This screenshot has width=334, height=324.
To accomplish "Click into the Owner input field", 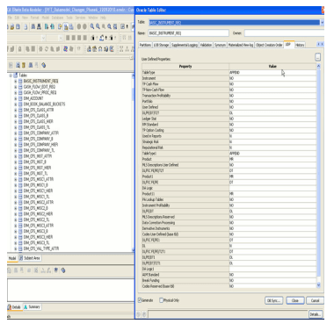I will pos(284,33).
